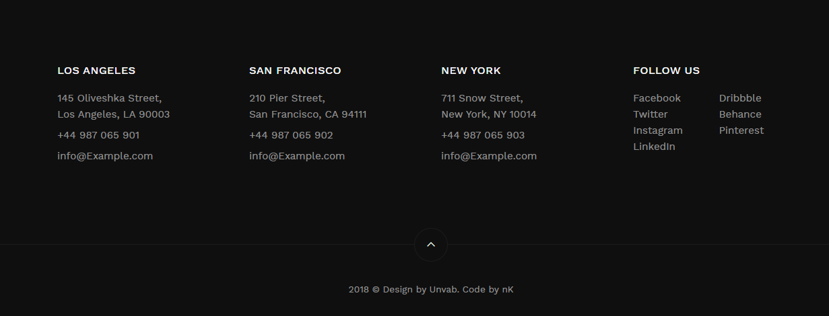The height and width of the screenshot is (316, 829).
Task: Click the scroll-to-top chevron icon
Action: [431, 245]
